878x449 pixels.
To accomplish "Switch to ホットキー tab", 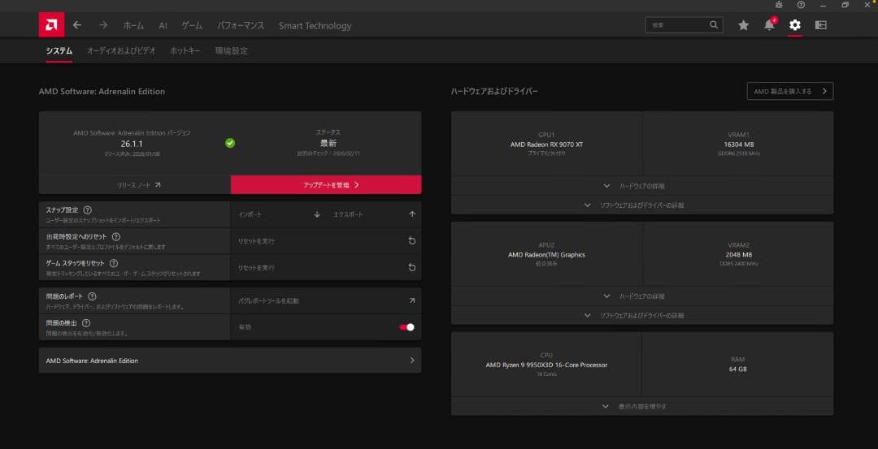I will tap(185, 51).
